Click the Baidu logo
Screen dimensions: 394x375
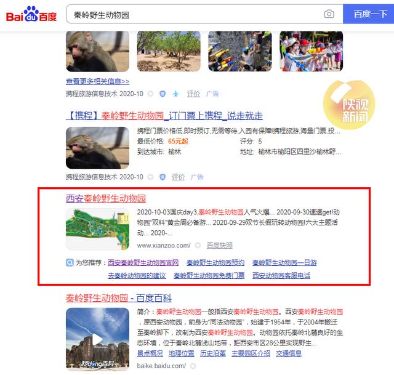point(31,14)
